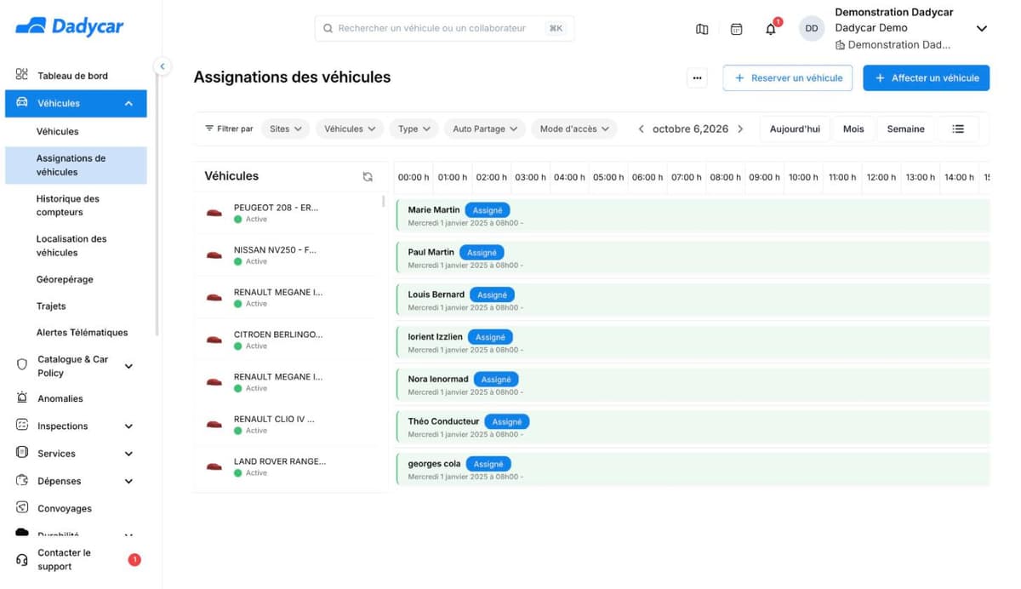Open the calendar icon in header
Image resolution: width=1021 pixels, height=589 pixels.
point(737,29)
